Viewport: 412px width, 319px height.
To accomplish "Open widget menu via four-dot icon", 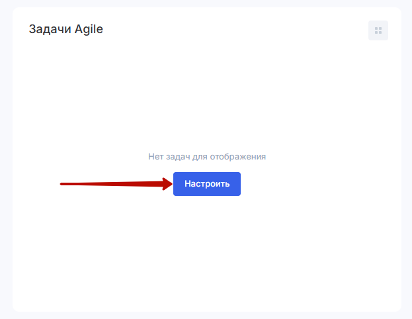I will pos(378,30).
